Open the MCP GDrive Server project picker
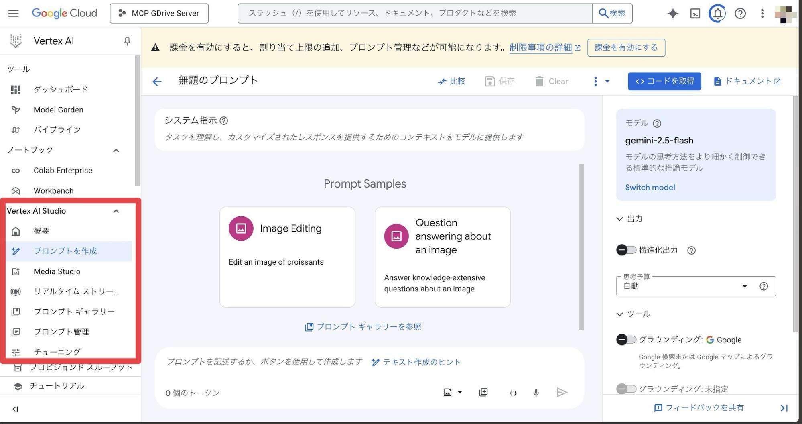This screenshot has width=802, height=424. click(159, 13)
